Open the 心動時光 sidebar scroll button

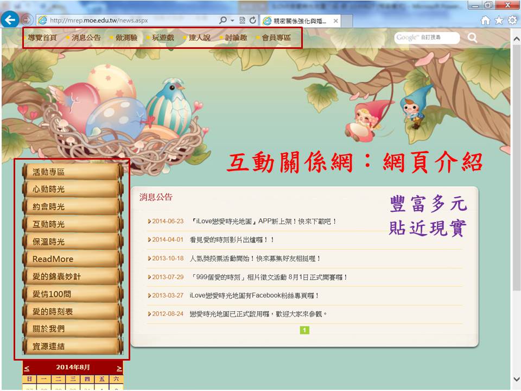[72, 190]
